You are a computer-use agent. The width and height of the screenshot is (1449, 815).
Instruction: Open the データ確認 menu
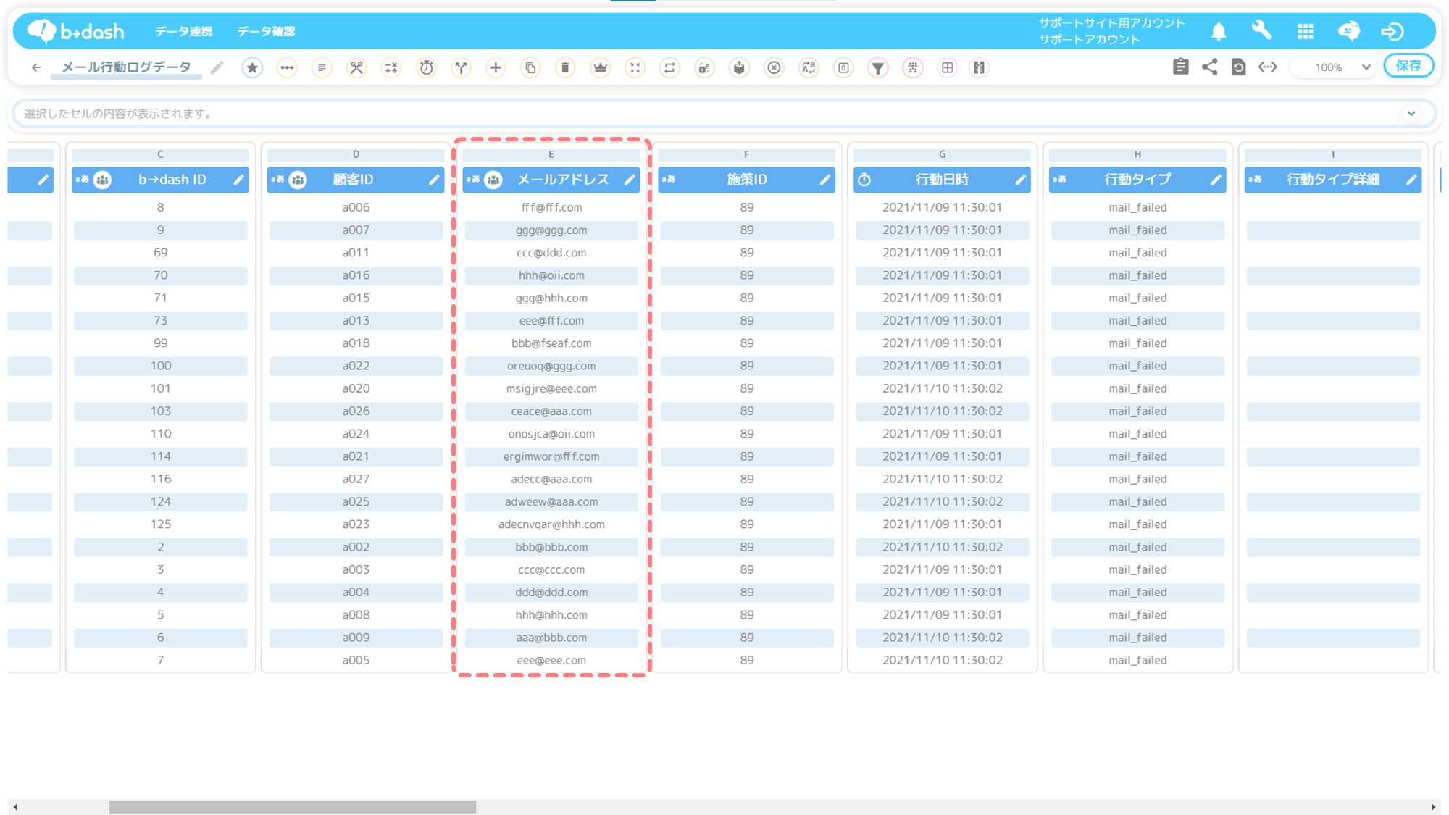pos(266,31)
